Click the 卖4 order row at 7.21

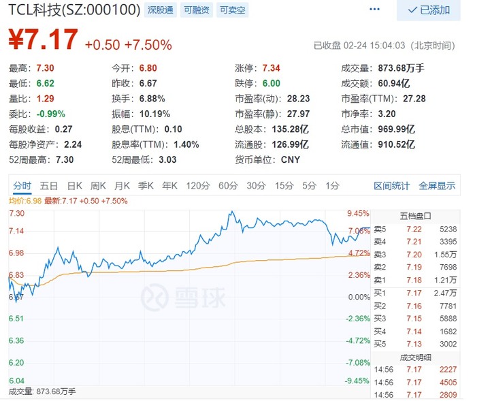415,242
